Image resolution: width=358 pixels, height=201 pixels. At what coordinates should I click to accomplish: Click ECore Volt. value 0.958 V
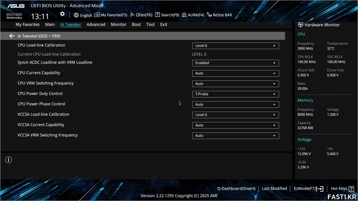(333, 75)
